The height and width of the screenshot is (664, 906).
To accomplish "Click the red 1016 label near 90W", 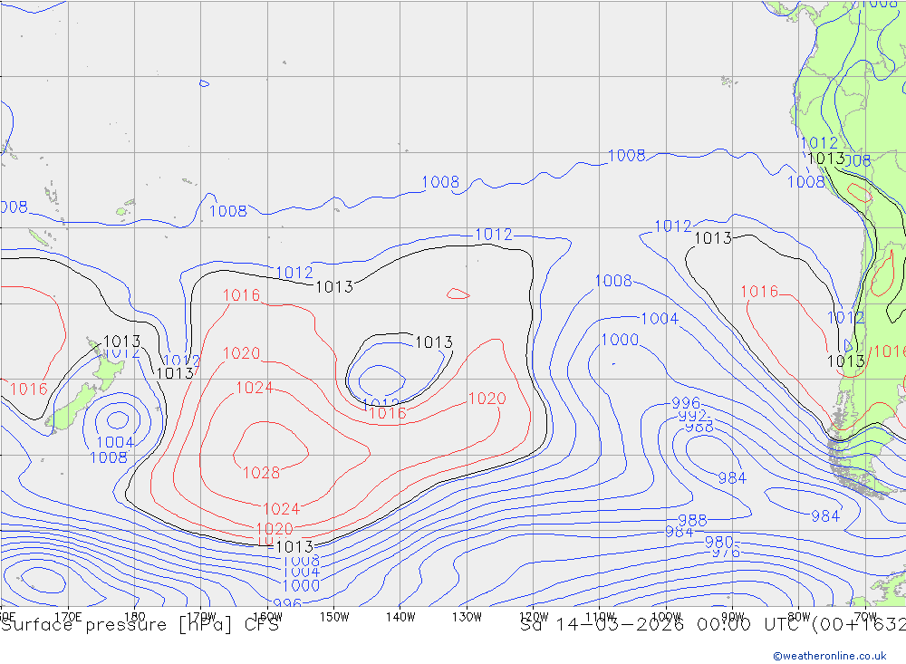I will (x=759, y=292).
